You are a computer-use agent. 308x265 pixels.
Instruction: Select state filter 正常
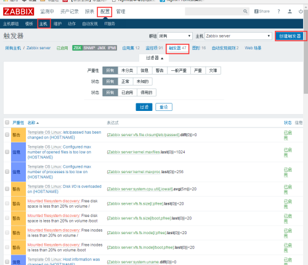pos(126,81)
